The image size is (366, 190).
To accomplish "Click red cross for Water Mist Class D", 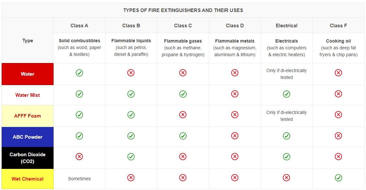I will point(234,94).
